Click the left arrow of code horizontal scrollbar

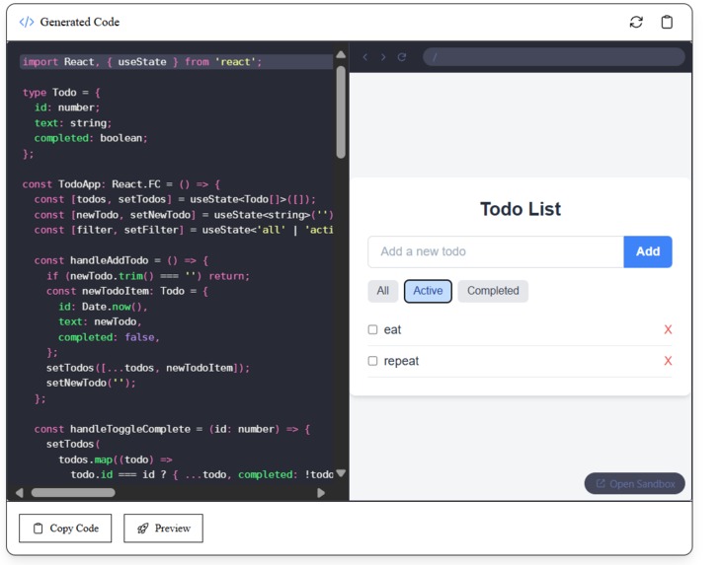pyautogui.click(x=19, y=493)
